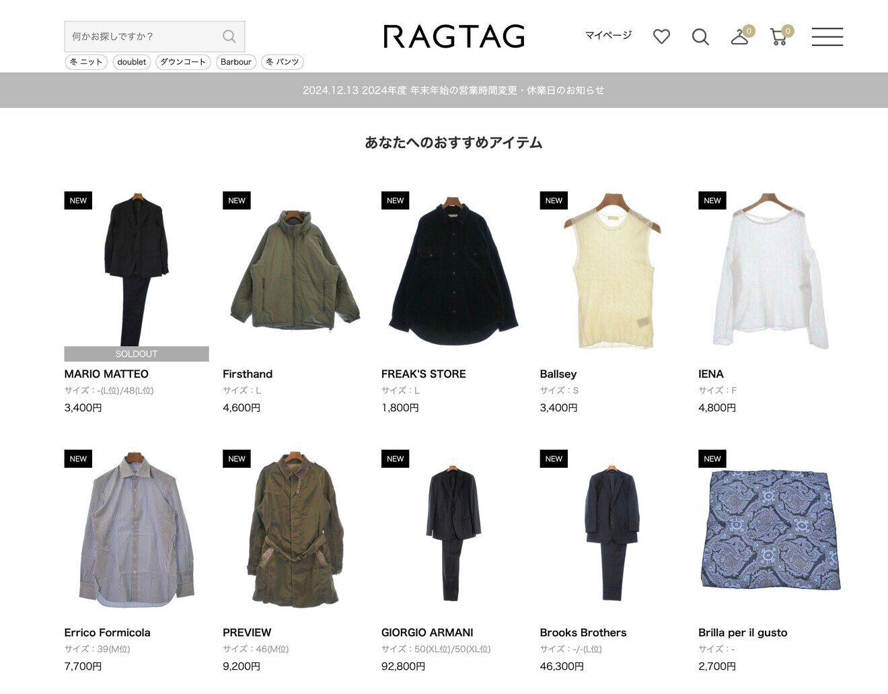
Task: Open the PREVIEW olive coat thumbnail
Action: pos(295,528)
